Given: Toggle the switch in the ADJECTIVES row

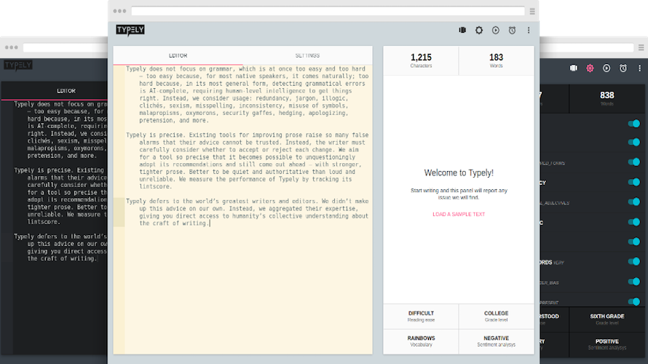Looking at the screenshot, I should 634,202.
